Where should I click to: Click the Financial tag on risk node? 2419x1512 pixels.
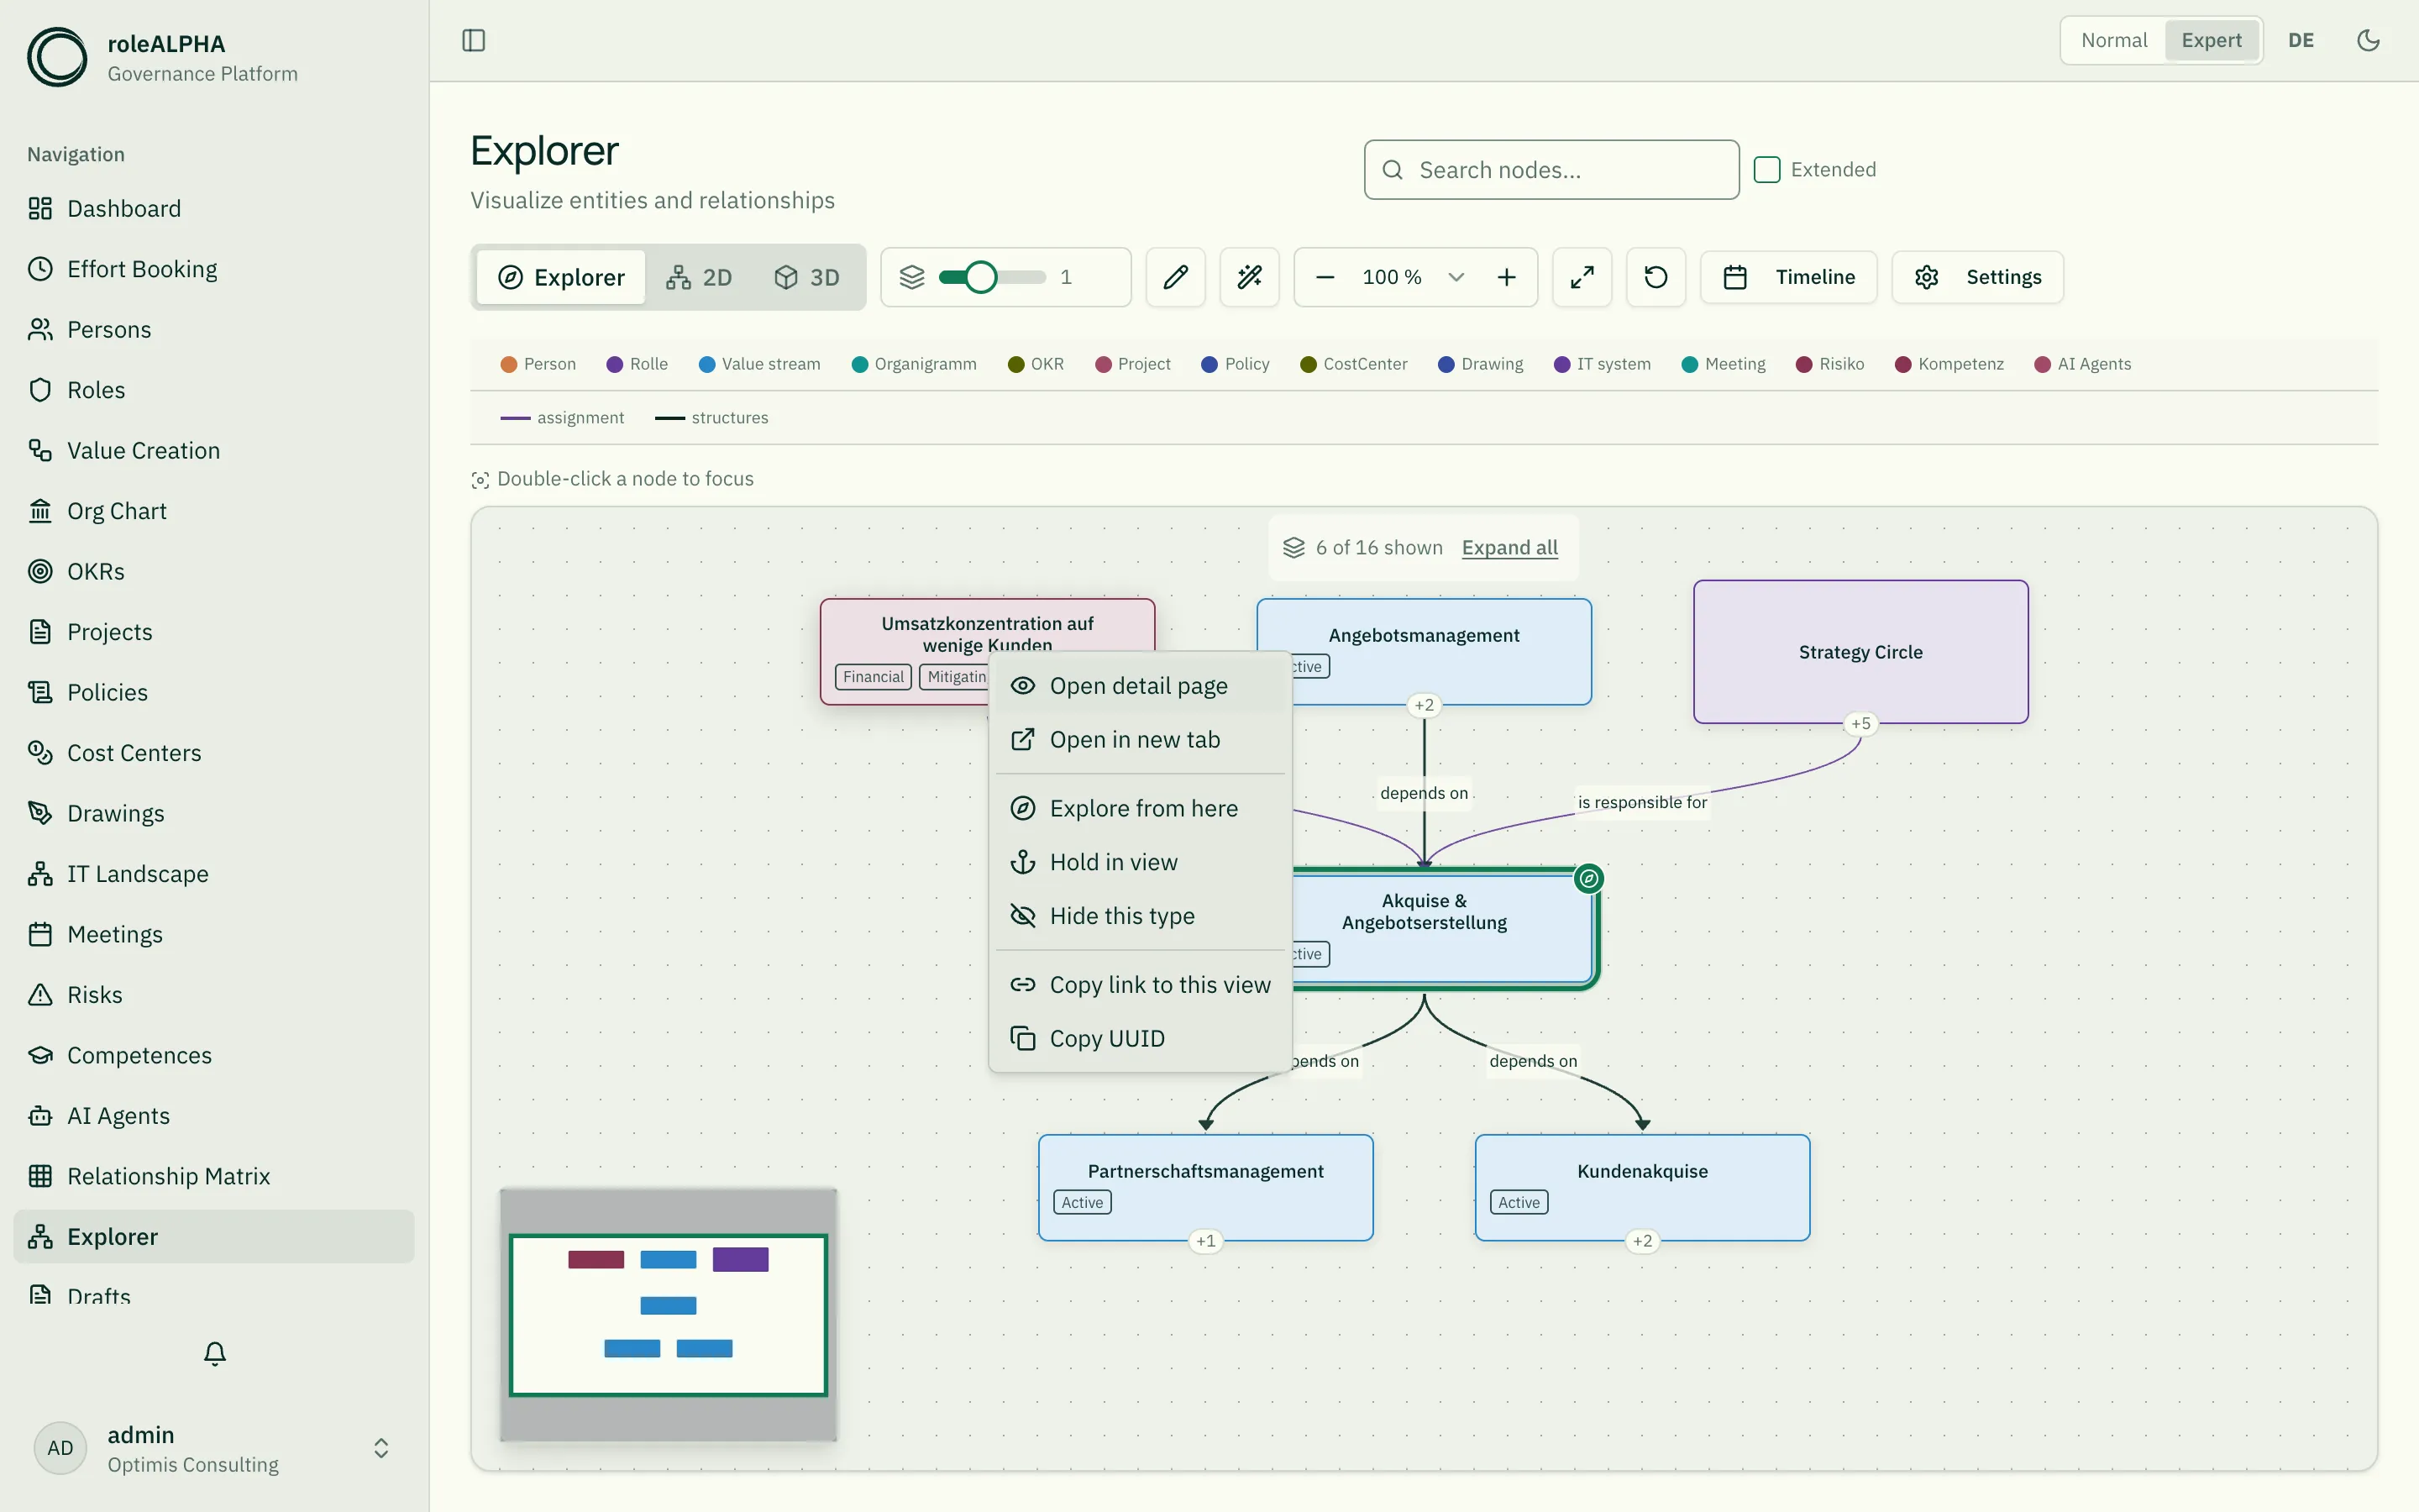tap(873, 677)
